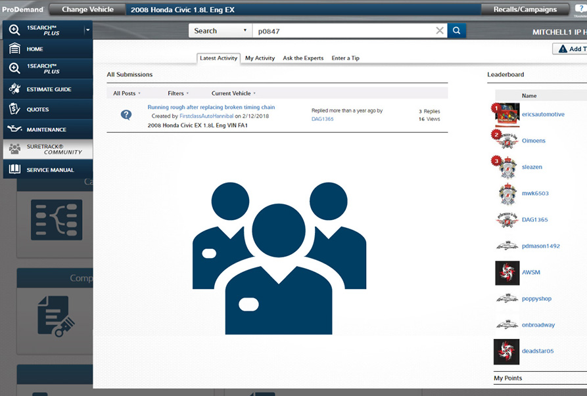Click the magnifier search button

pyautogui.click(x=456, y=31)
